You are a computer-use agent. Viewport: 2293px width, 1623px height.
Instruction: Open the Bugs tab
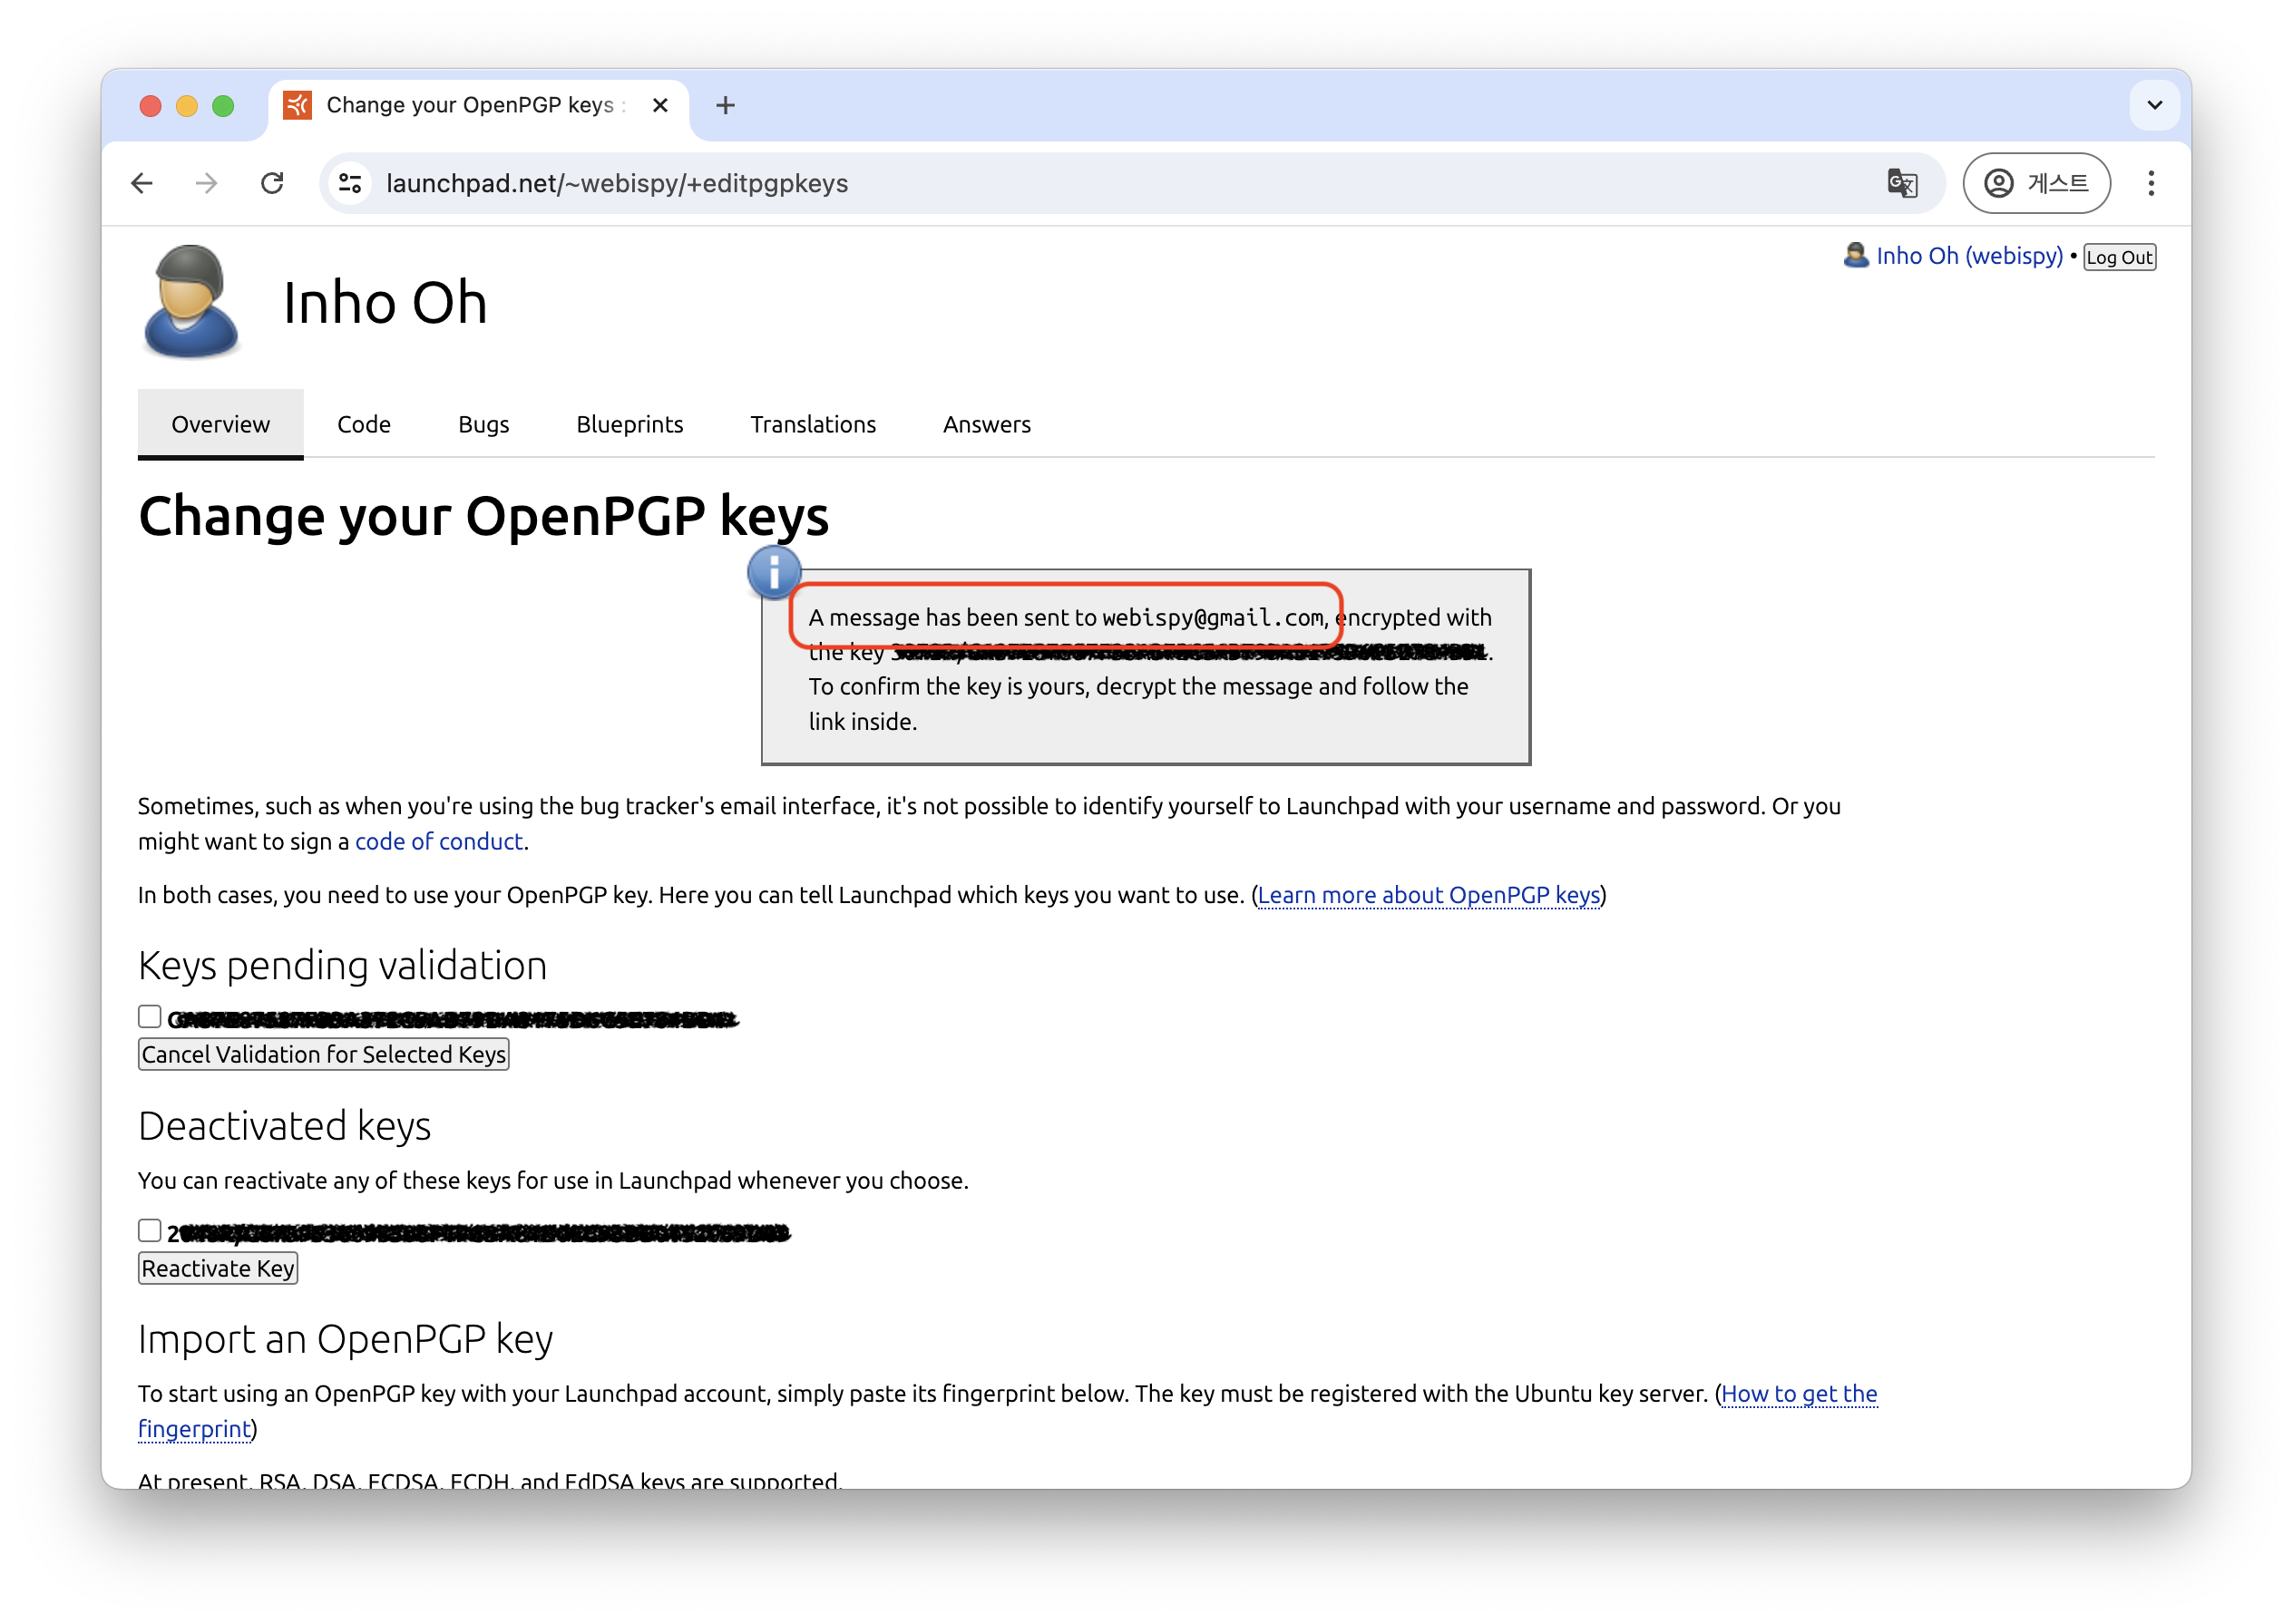point(483,423)
